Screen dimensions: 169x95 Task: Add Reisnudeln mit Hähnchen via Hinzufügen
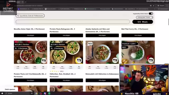(x=102, y=80)
